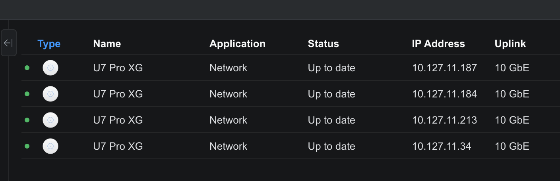Click access point icon for 10.127.11.187
This screenshot has height=181, width=560.
pos(50,68)
